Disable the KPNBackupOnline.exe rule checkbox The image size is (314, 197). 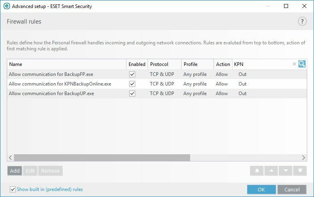coord(132,84)
